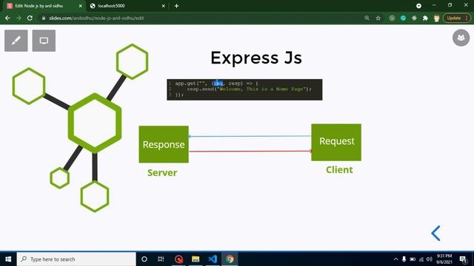Open the Grammarly green extension icon
Image resolution: width=474 pixels, height=266 pixels.
(x=403, y=18)
